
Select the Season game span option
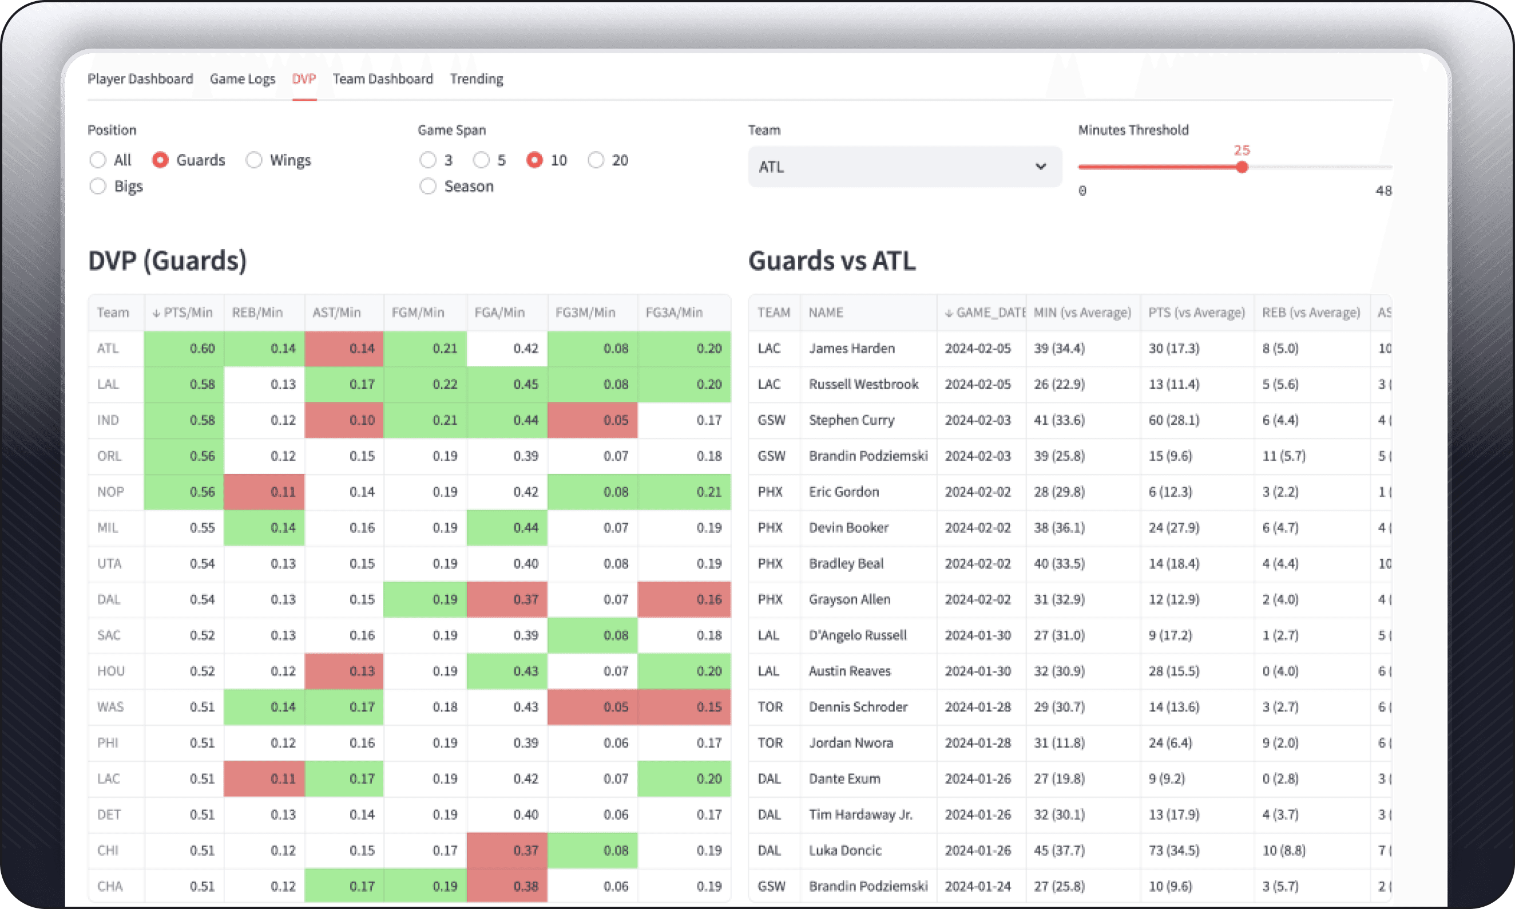428,186
